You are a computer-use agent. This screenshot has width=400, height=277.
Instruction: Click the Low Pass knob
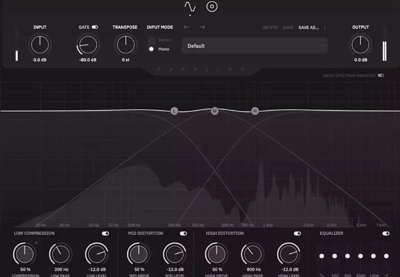pos(61,254)
